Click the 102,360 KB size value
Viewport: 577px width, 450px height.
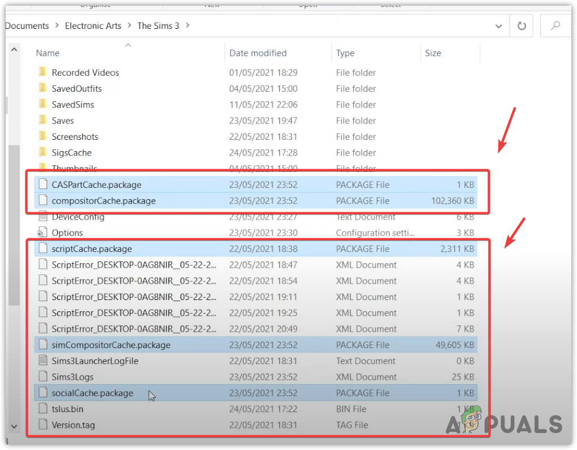point(452,201)
